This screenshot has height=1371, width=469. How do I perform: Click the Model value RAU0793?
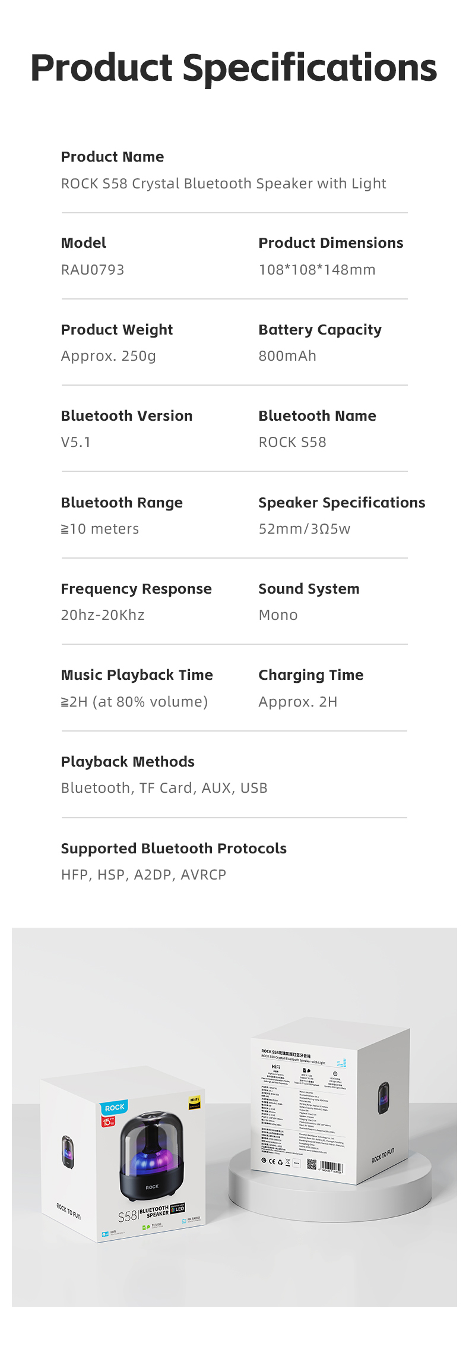(93, 270)
